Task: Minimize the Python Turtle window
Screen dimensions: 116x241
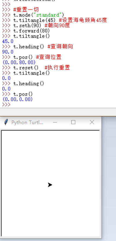Action: pos(55,122)
